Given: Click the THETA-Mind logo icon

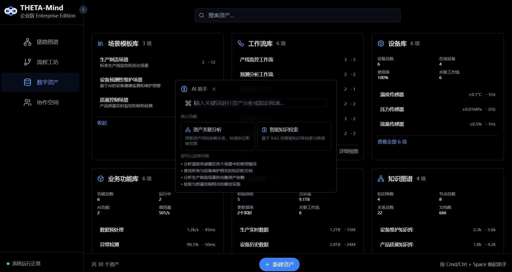Looking at the screenshot, I should click(x=11, y=11).
